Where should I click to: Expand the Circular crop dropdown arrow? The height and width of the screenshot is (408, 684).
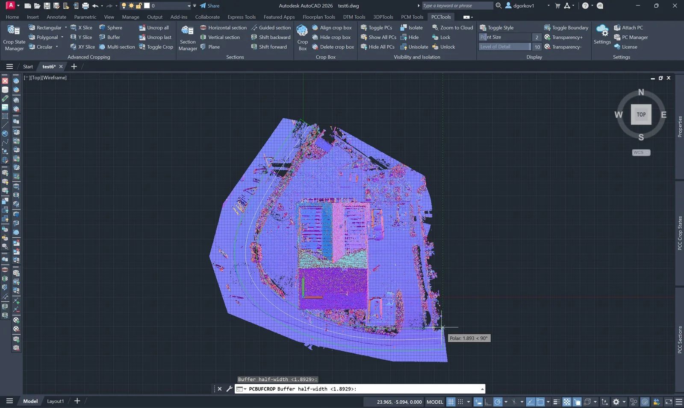click(57, 47)
